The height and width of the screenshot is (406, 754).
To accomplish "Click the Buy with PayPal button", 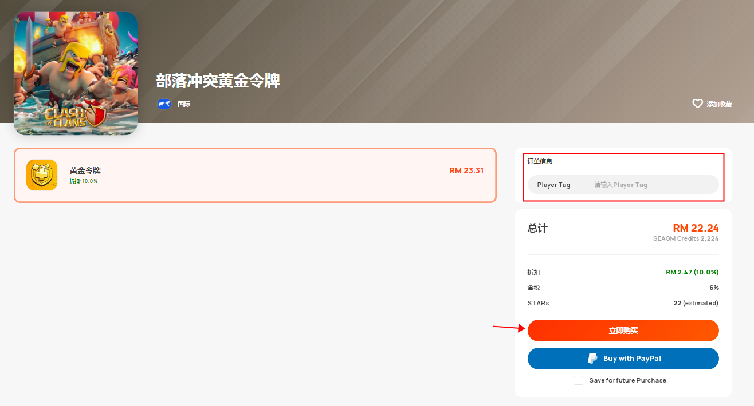I will coord(623,359).
